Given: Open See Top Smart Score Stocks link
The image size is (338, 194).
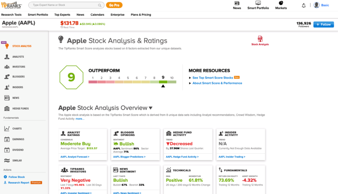Looking at the screenshot, I should pyautogui.click(x=213, y=78).
